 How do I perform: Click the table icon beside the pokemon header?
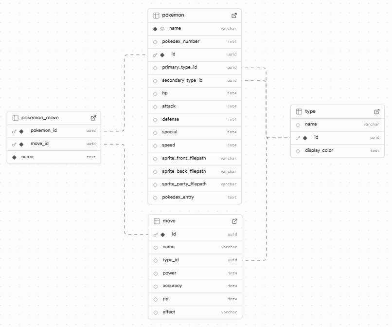click(156, 16)
